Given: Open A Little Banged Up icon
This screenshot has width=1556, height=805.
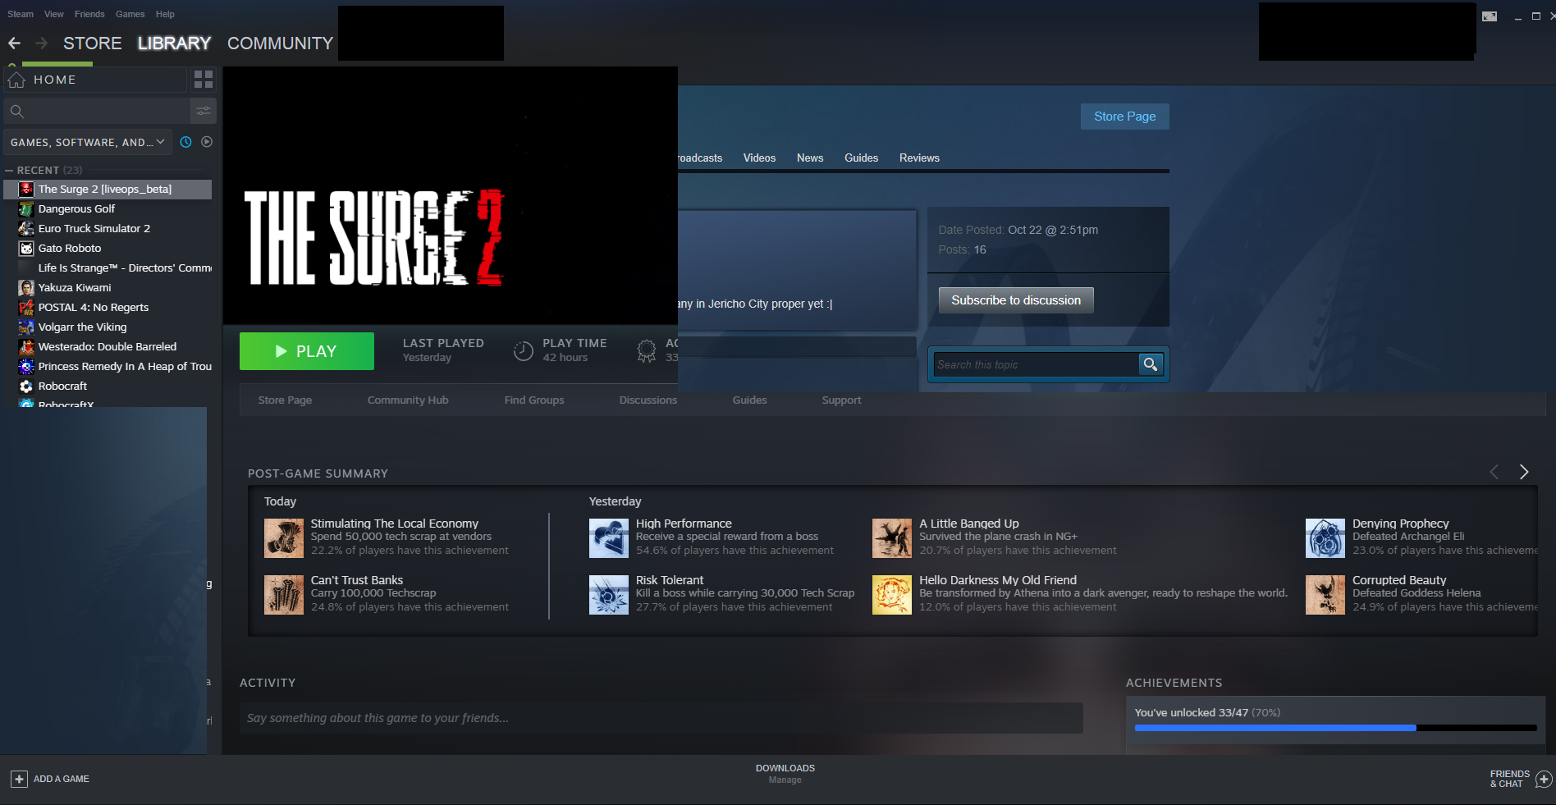Looking at the screenshot, I should click(892, 538).
